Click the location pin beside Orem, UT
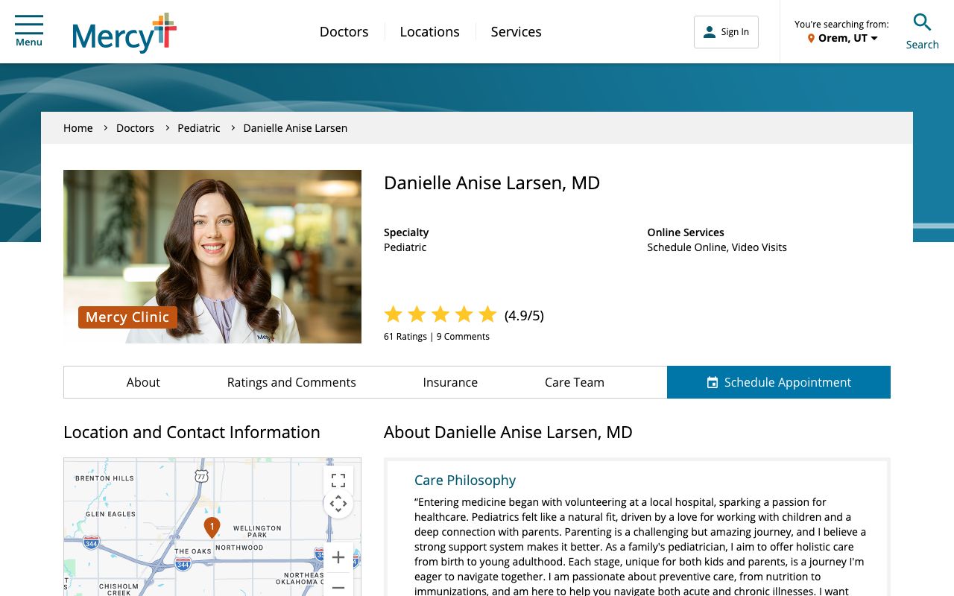The image size is (954, 596). click(x=812, y=38)
